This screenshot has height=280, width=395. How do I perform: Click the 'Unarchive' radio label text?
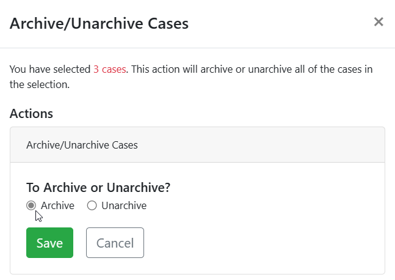[x=124, y=205]
